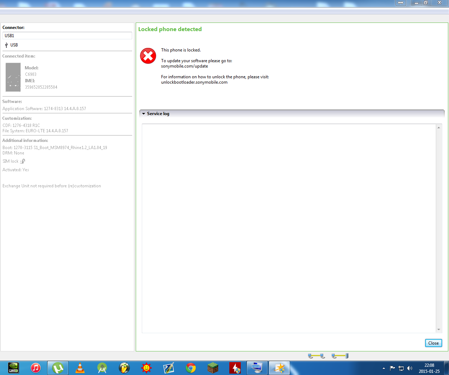Click the Boot version information line
Image resolution: width=449 pixels, height=375 pixels.
pyautogui.click(x=55, y=148)
